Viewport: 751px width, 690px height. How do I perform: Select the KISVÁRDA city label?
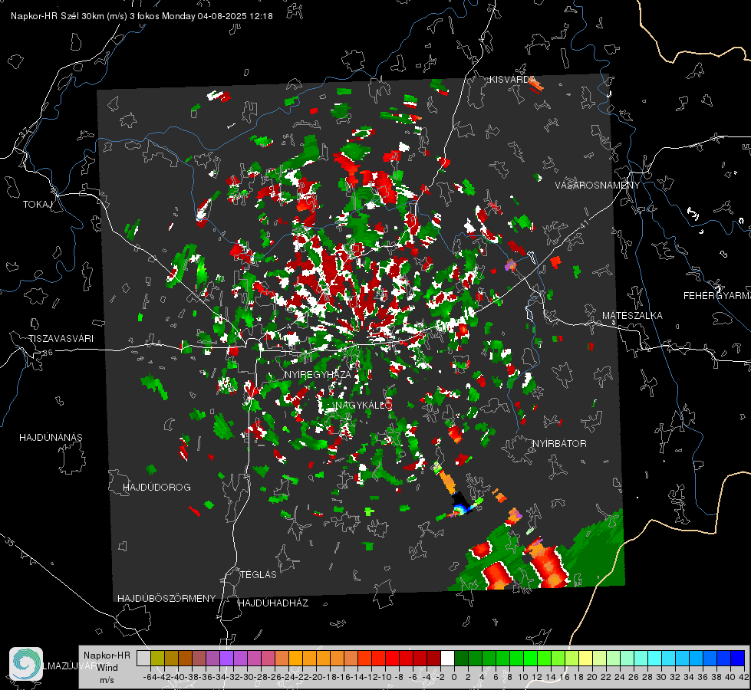[512, 80]
